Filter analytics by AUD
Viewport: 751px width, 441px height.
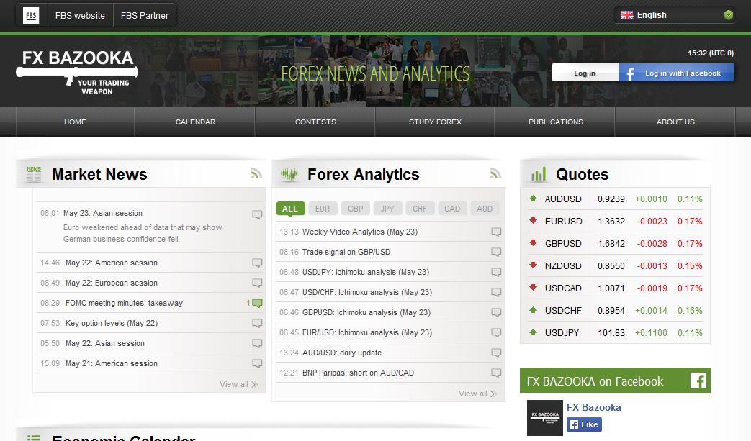[x=485, y=209]
